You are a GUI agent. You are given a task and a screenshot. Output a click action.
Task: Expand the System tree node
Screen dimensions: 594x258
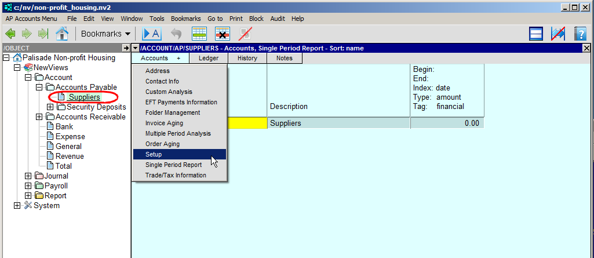click(x=17, y=206)
